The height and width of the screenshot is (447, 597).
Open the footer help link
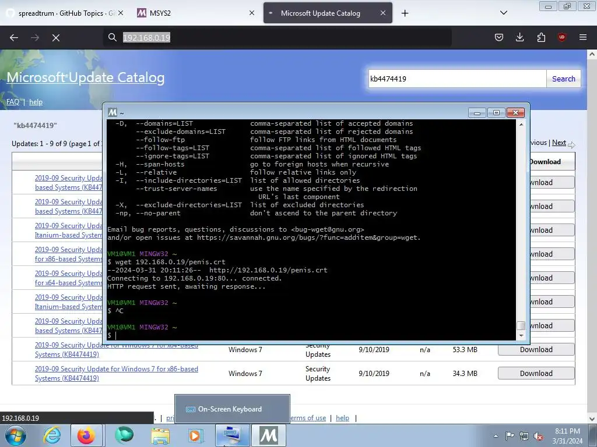(342, 418)
